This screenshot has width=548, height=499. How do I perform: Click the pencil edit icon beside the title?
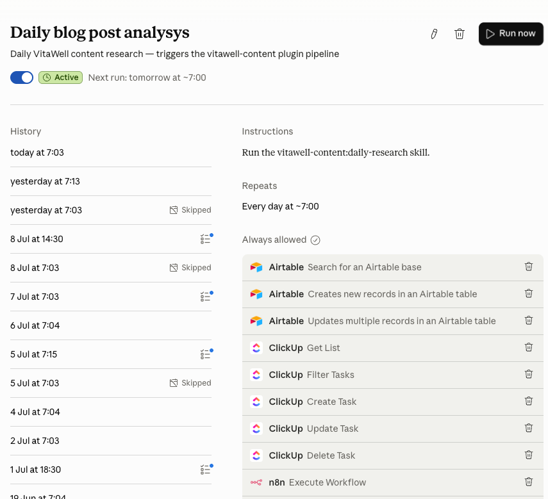click(434, 34)
